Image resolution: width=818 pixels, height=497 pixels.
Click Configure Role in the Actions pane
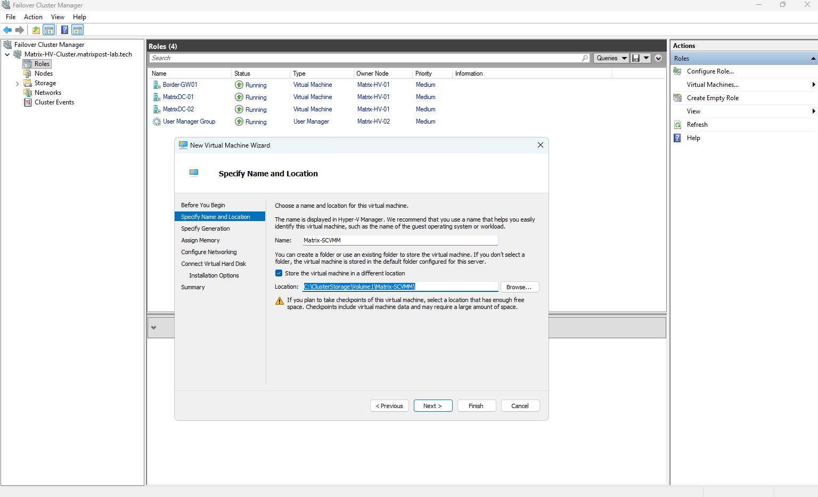click(x=710, y=71)
